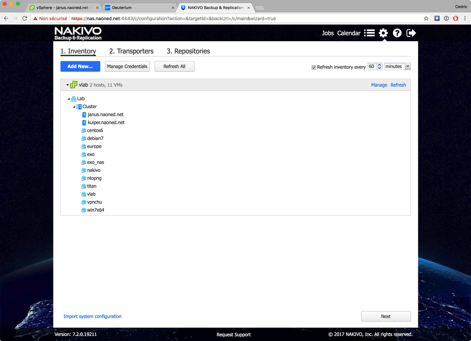Bookmark this page with the star icon
The image size is (471, 341).
426,19
